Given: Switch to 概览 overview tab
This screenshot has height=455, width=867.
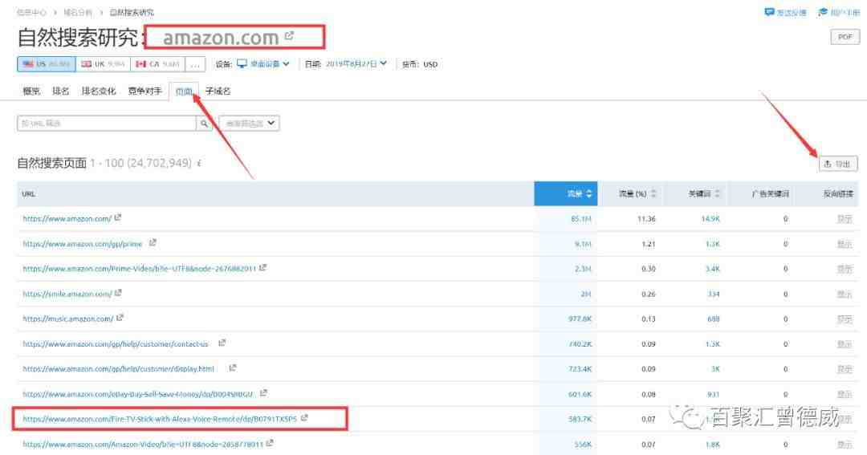Looking at the screenshot, I should point(31,91).
